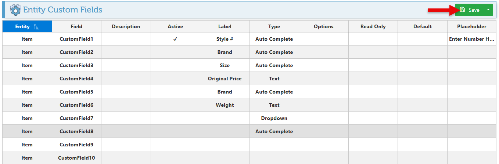Toggle the Active checkmark for CustomField1
Screen dimensions: 499x164
tap(175, 39)
